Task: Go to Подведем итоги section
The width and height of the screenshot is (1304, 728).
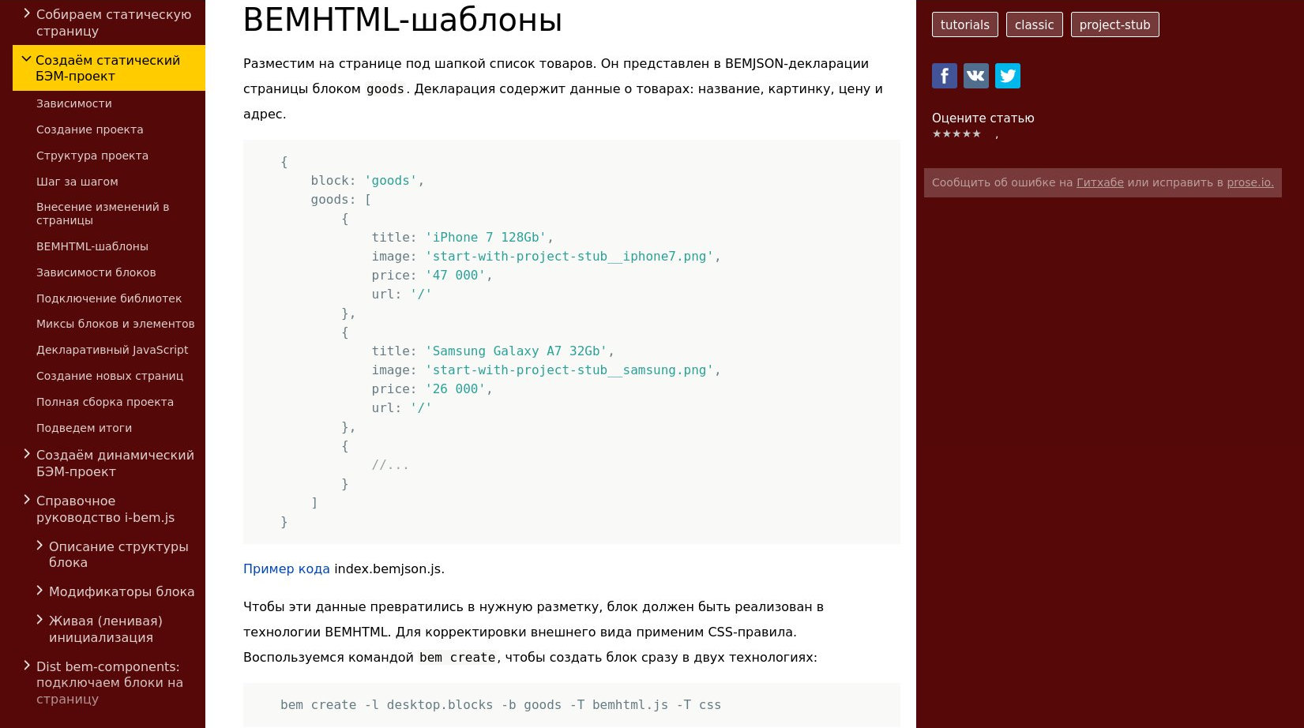Action: [84, 428]
